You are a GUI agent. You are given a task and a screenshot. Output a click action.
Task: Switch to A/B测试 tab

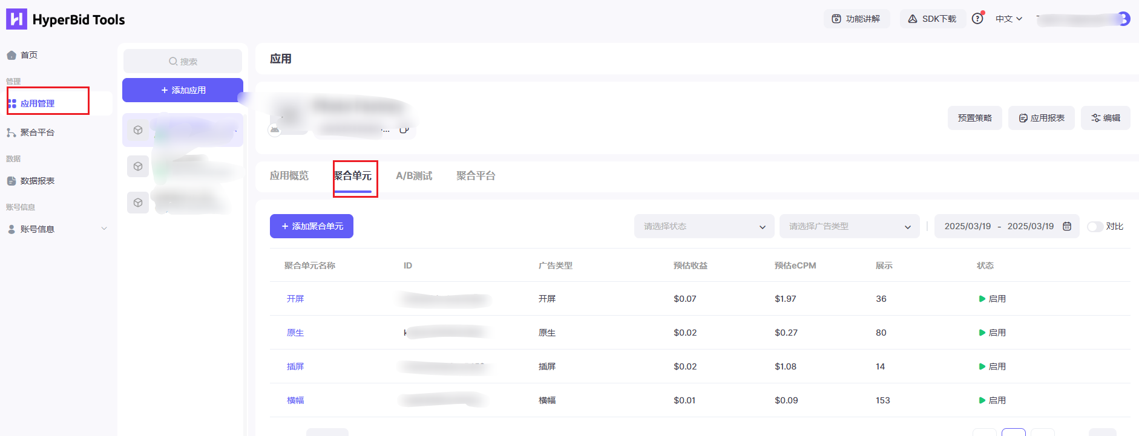(414, 176)
